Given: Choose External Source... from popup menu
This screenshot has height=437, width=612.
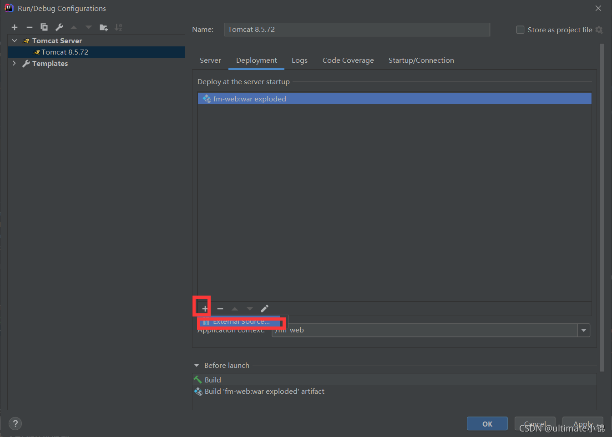Looking at the screenshot, I should point(241,321).
